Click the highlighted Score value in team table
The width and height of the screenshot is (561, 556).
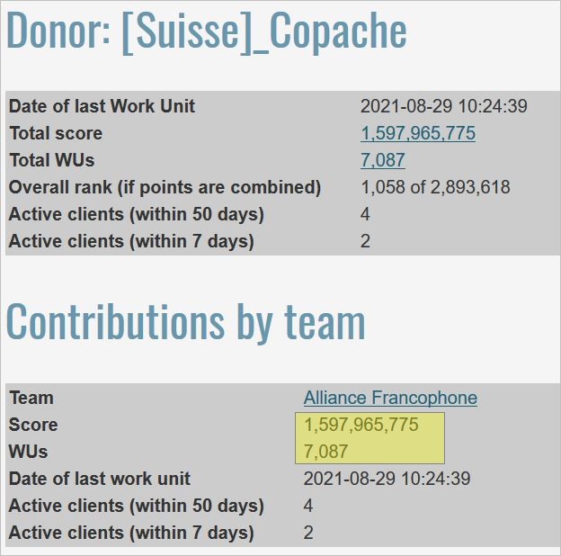coord(361,425)
